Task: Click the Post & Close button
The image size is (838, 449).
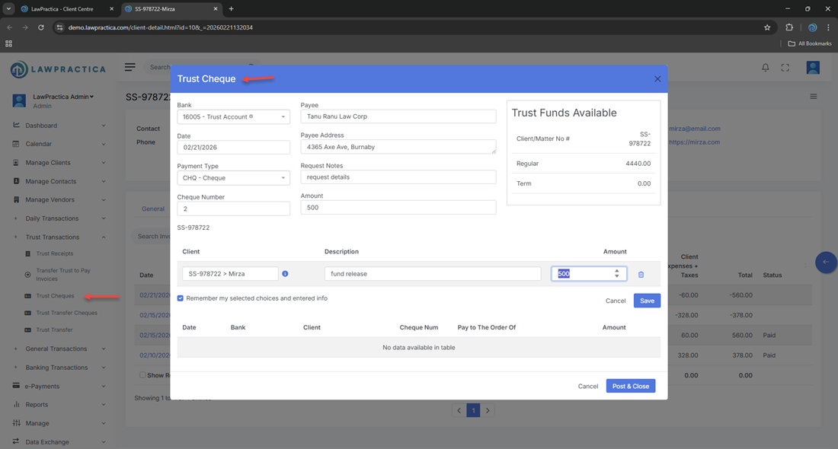Action: click(x=630, y=386)
